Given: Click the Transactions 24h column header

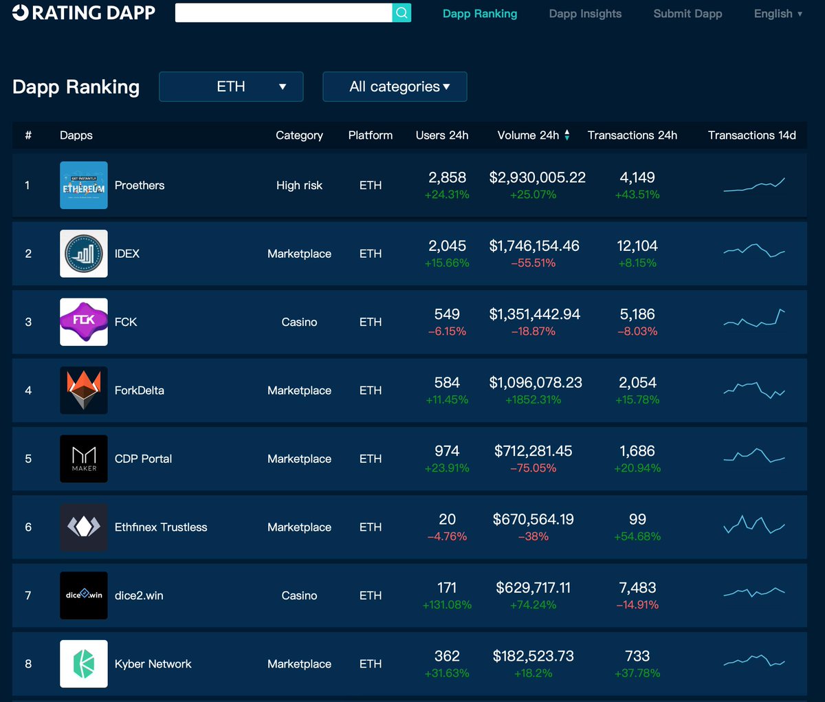Looking at the screenshot, I should pyautogui.click(x=632, y=135).
